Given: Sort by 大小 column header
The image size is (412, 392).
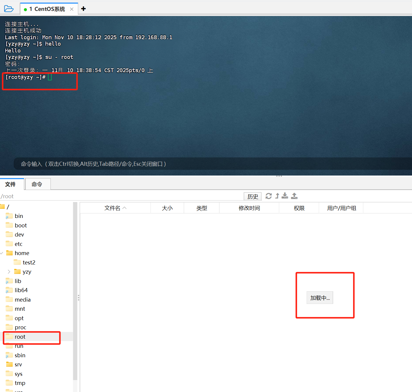Looking at the screenshot, I should click(x=167, y=208).
